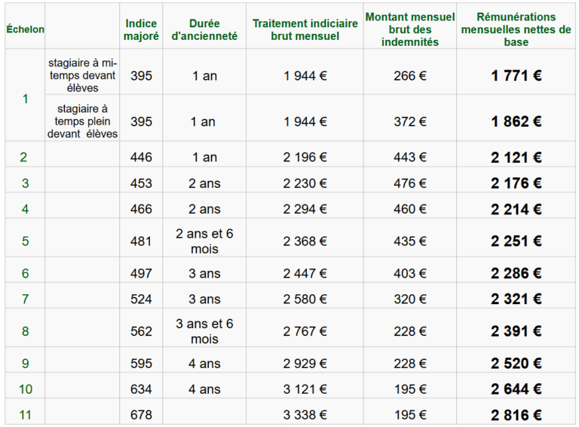Image resolution: width=579 pixels, height=427 pixels.
Task: Click the gross salary 3 121 €
Action: (x=305, y=389)
